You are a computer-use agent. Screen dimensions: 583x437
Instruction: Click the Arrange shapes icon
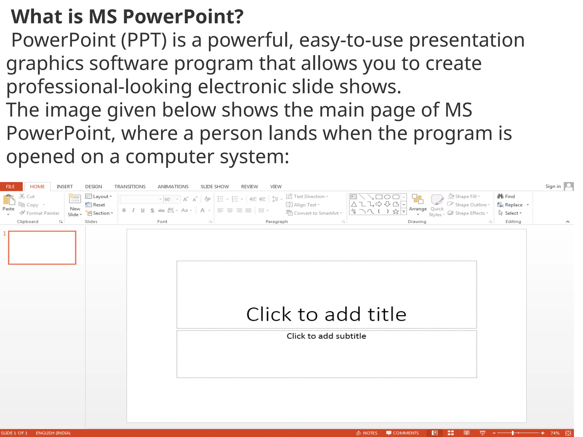418,199
